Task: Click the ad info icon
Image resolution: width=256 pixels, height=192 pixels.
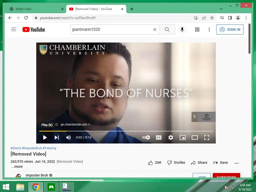Action: 56,124
